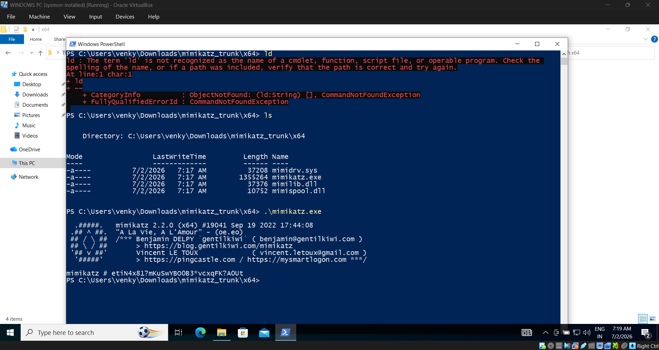Open Task View on the taskbar
The width and height of the screenshot is (659, 350).
tap(178, 332)
